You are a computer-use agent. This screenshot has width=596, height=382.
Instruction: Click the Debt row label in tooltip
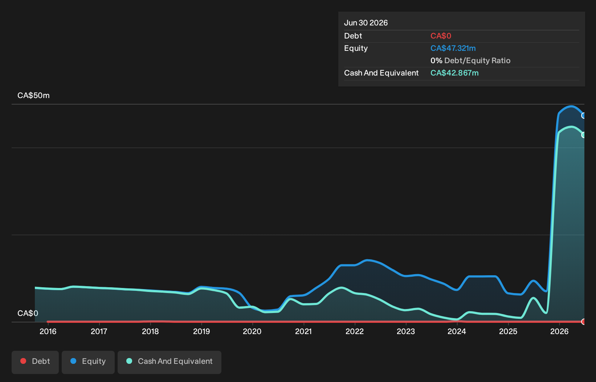[x=353, y=36]
